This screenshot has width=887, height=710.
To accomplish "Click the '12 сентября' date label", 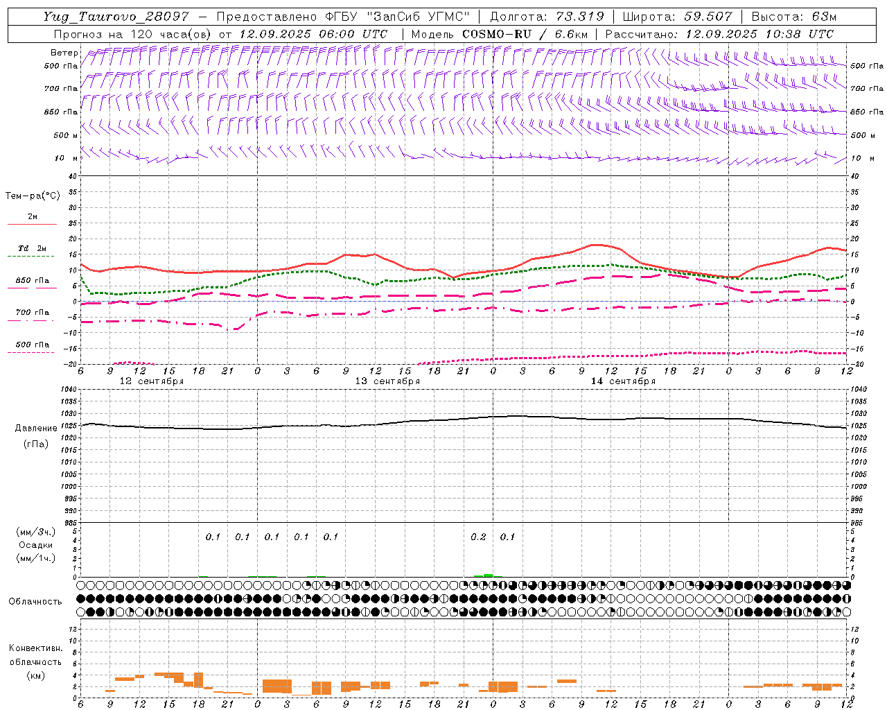I will pyautogui.click(x=152, y=381).
